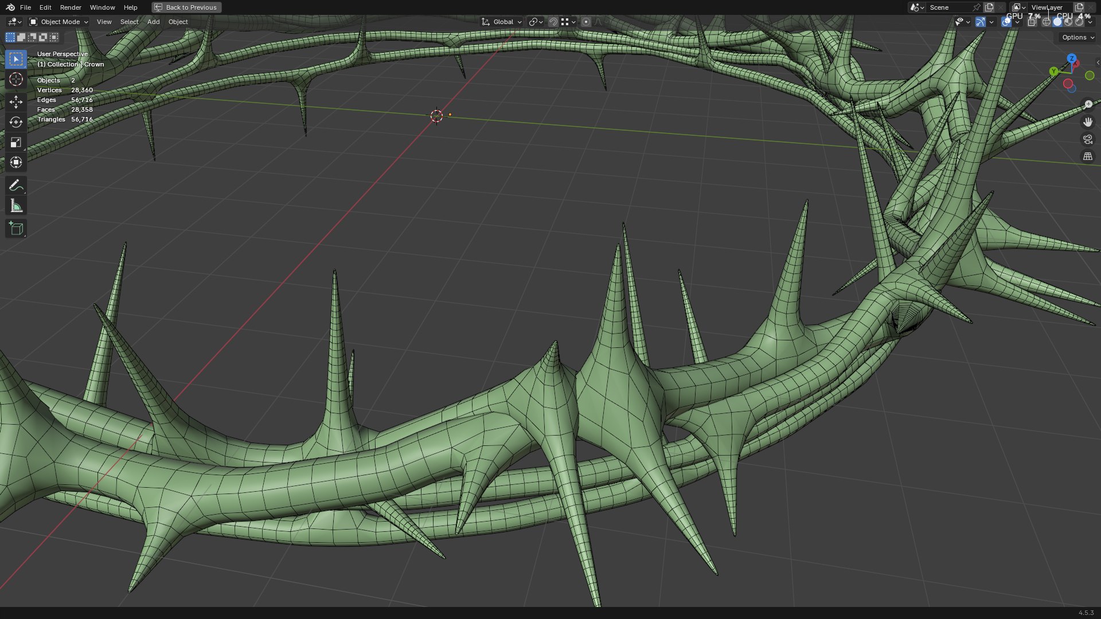This screenshot has height=619, width=1101.
Task: Open the Help menu
Action: pos(130,7)
